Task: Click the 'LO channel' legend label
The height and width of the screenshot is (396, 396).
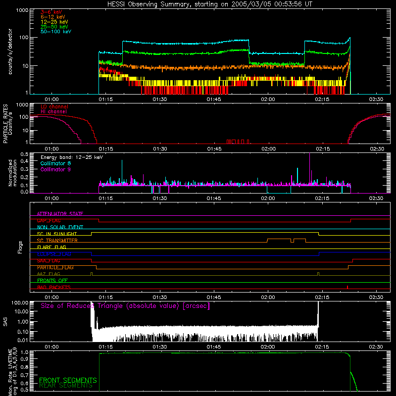Action: click(54, 106)
